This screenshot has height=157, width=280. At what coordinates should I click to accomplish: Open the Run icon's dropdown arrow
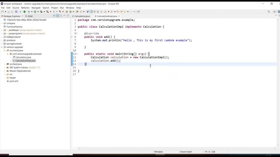tap(38, 12)
